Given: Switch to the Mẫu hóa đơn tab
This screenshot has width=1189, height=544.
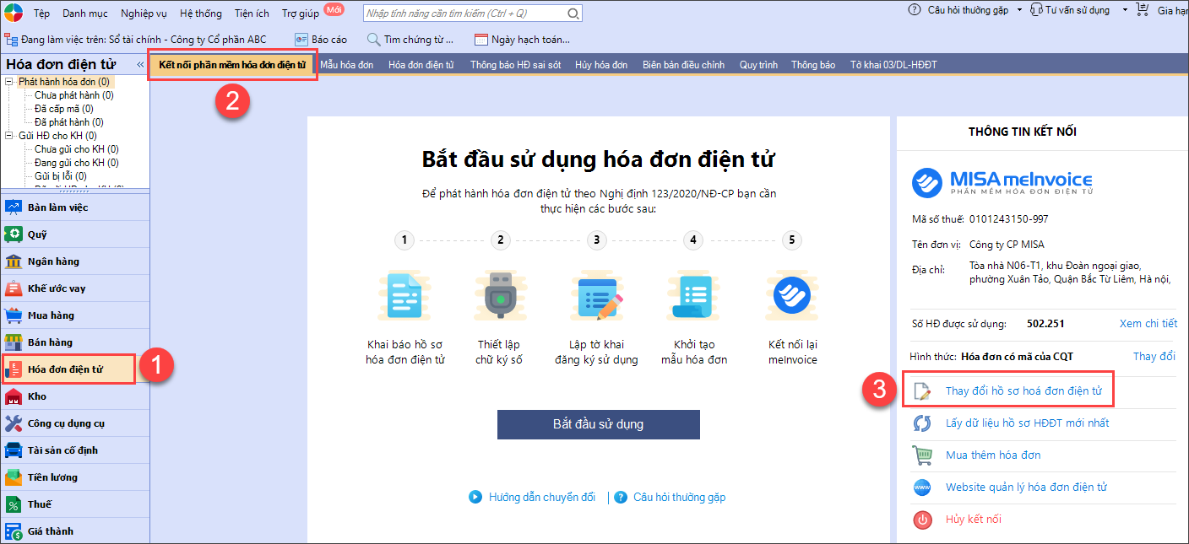Looking at the screenshot, I should coord(346,65).
